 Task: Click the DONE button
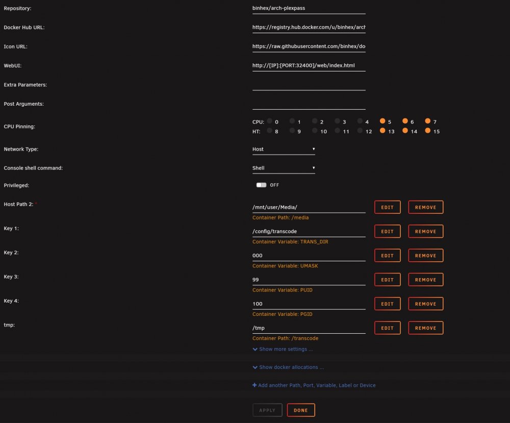(301, 410)
